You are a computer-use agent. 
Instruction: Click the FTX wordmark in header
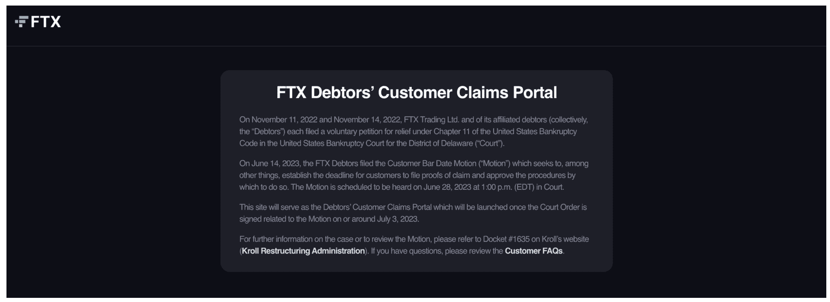tap(46, 22)
